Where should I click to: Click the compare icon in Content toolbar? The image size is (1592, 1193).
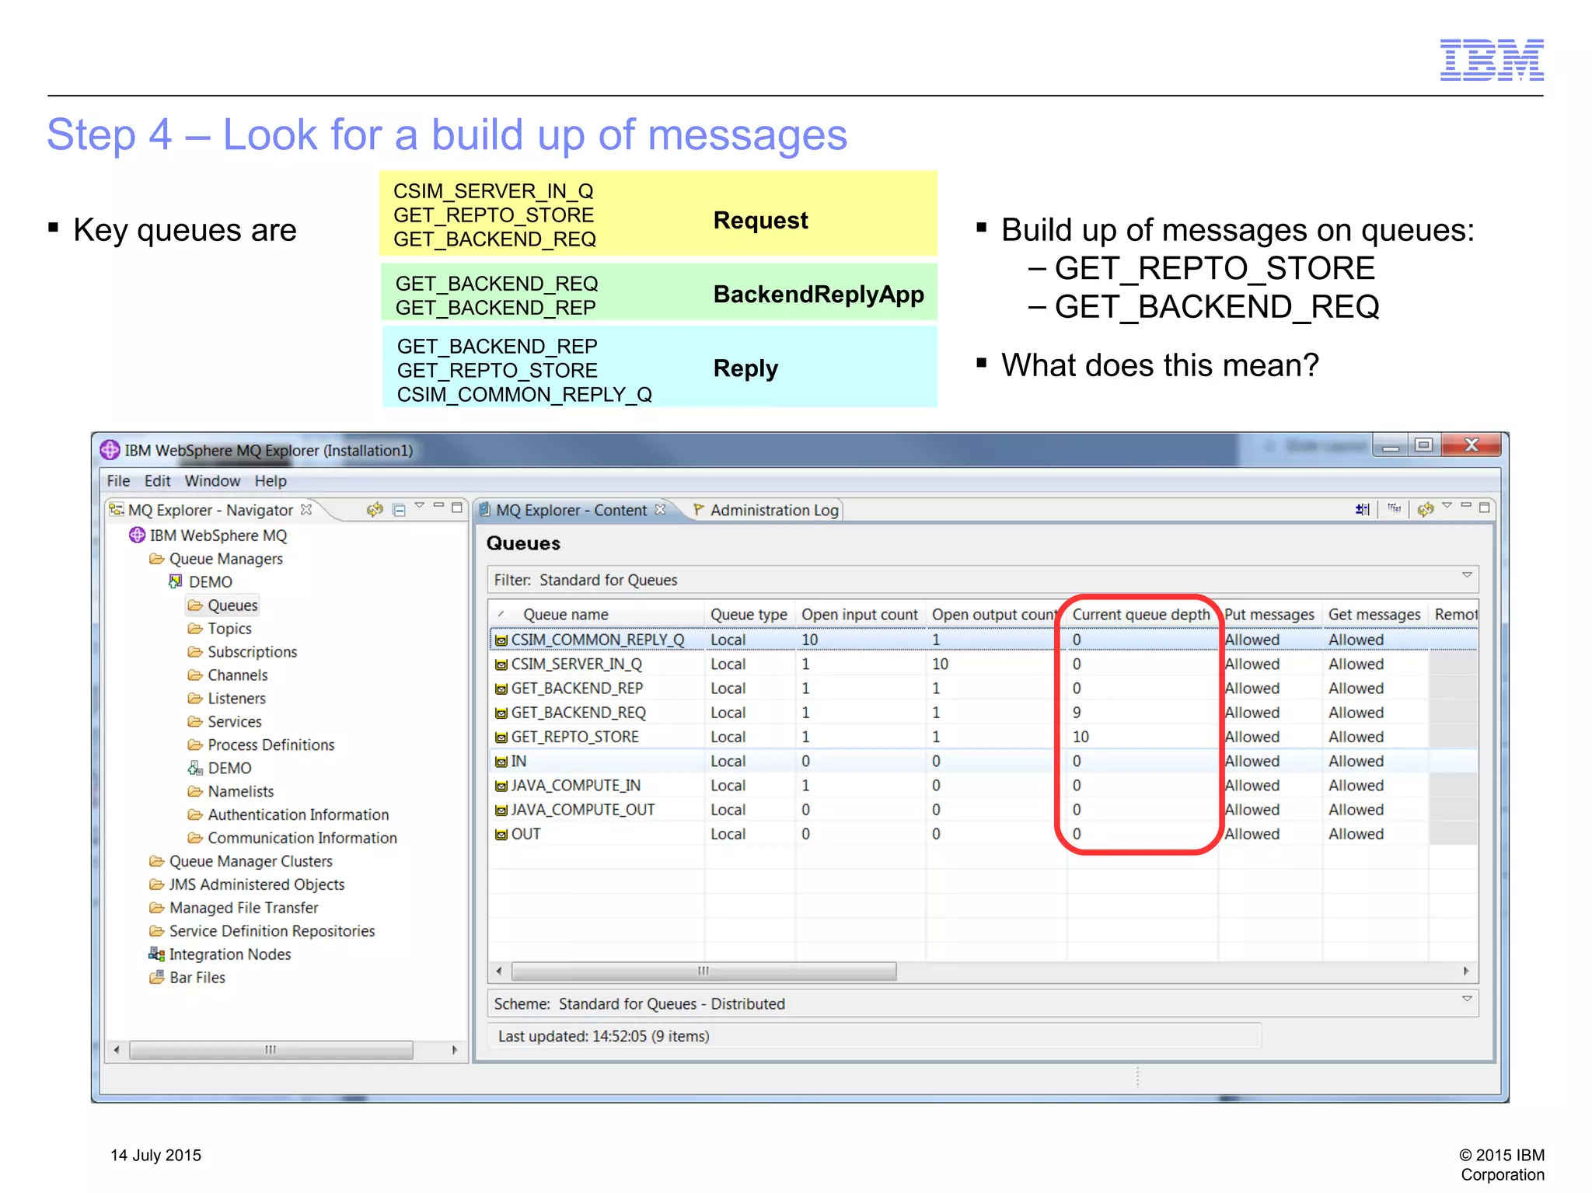pyautogui.click(x=1362, y=509)
